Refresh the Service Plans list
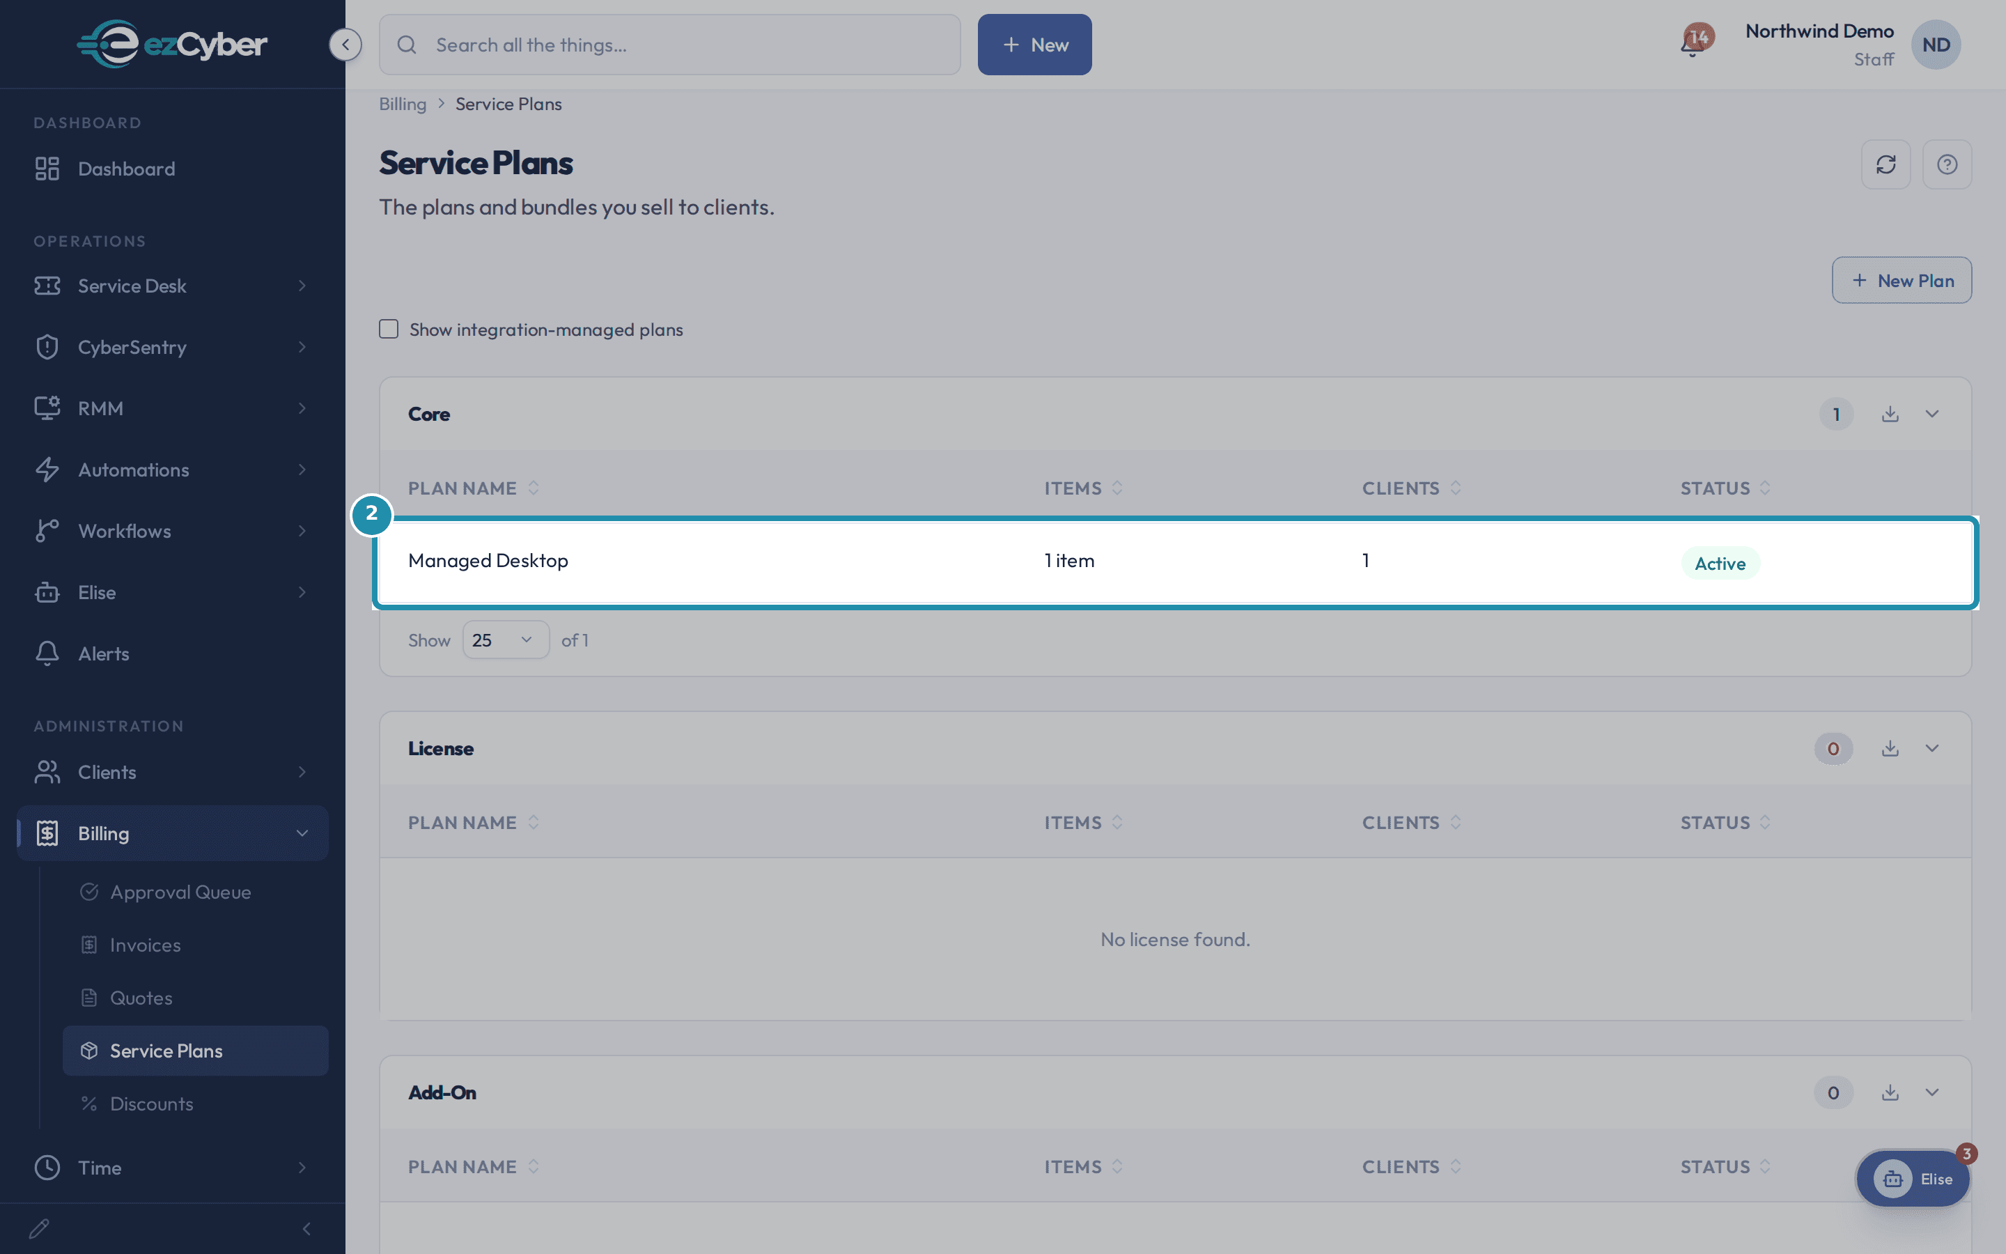2006x1254 pixels. [x=1886, y=164]
